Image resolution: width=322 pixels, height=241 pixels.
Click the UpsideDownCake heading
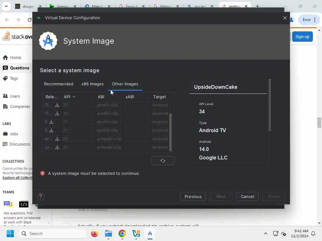216,87
